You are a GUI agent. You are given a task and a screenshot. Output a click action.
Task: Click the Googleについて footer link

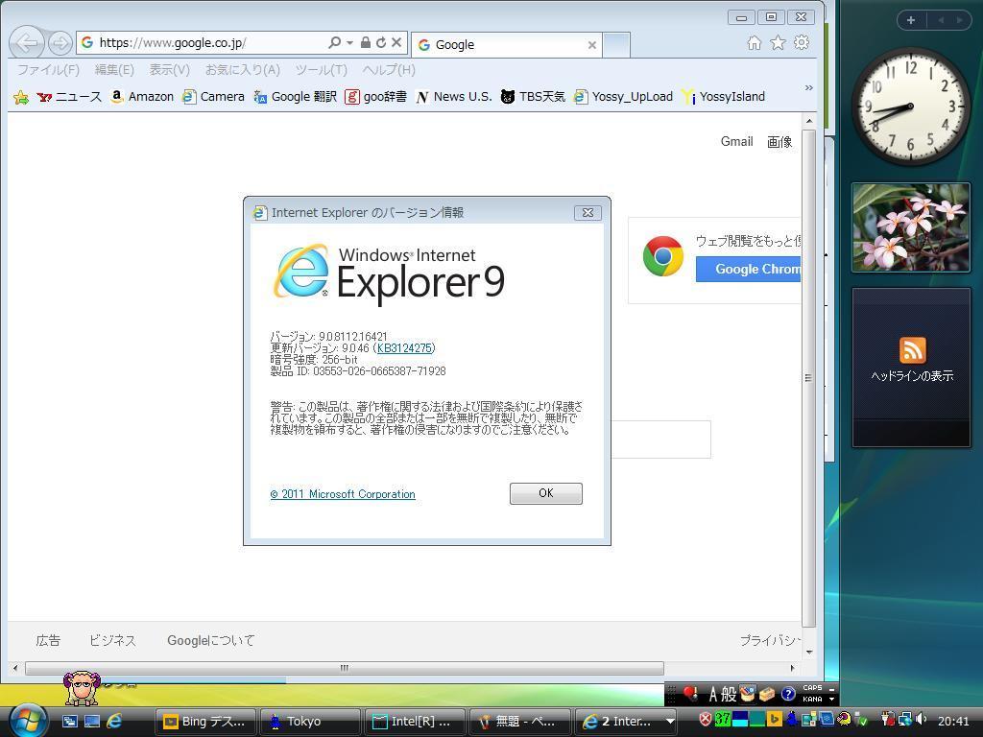(x=210, y=640)
